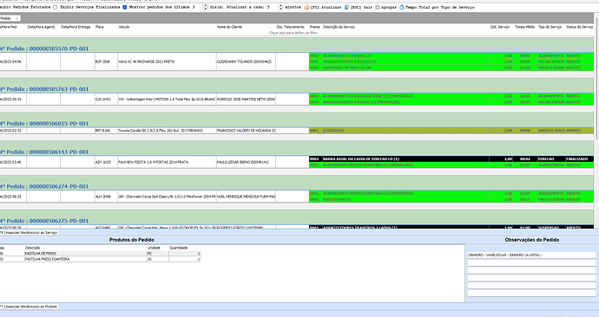Click the [ESC] Sair exit icon
The image size is (599, 317).
click(x=347, y=7)
